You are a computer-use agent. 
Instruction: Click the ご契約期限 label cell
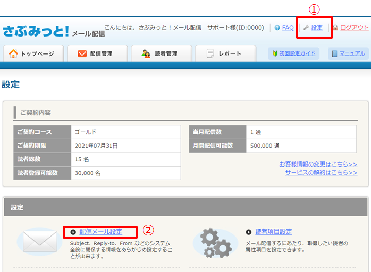[42, 146]
